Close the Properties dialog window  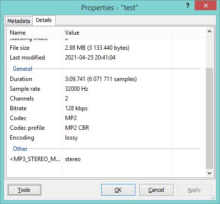[x=205, y=5]
